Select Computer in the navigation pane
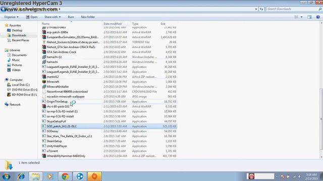The image size is (323, 181). [16, 80]
